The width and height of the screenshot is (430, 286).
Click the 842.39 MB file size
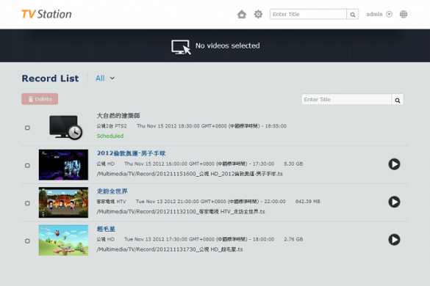click(x=308, y=202)
